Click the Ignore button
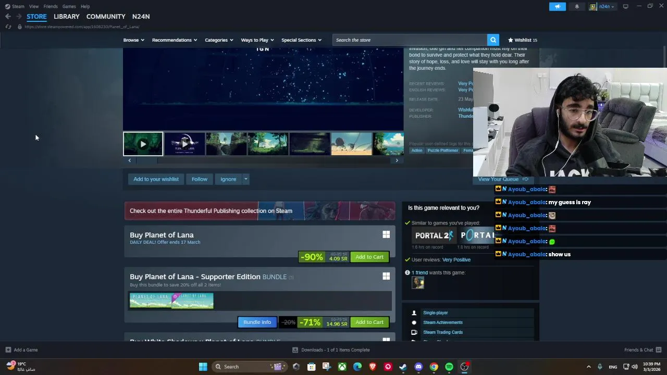 click(228, 179)
